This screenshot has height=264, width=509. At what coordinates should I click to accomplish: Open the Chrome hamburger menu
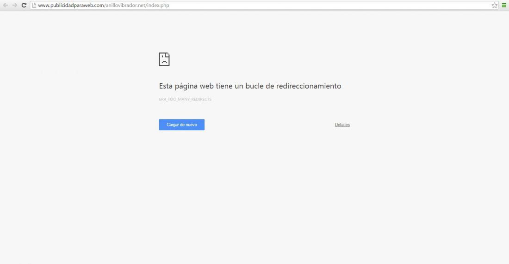tap(504, 5)
